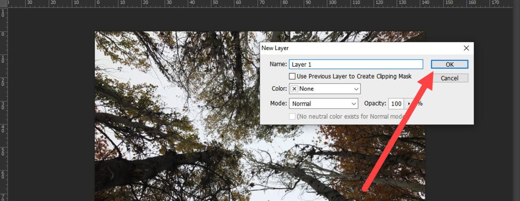Click the 100 mark on horizontal ruler
520x201 pixels.
coord(332,3)
